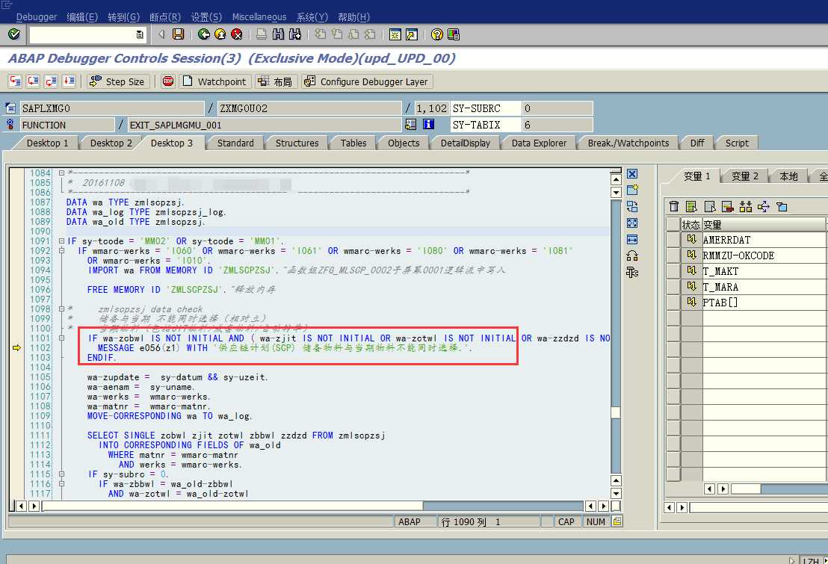
Task: Collapse the IF block at line 1091
Action: (x=62, y=241)
